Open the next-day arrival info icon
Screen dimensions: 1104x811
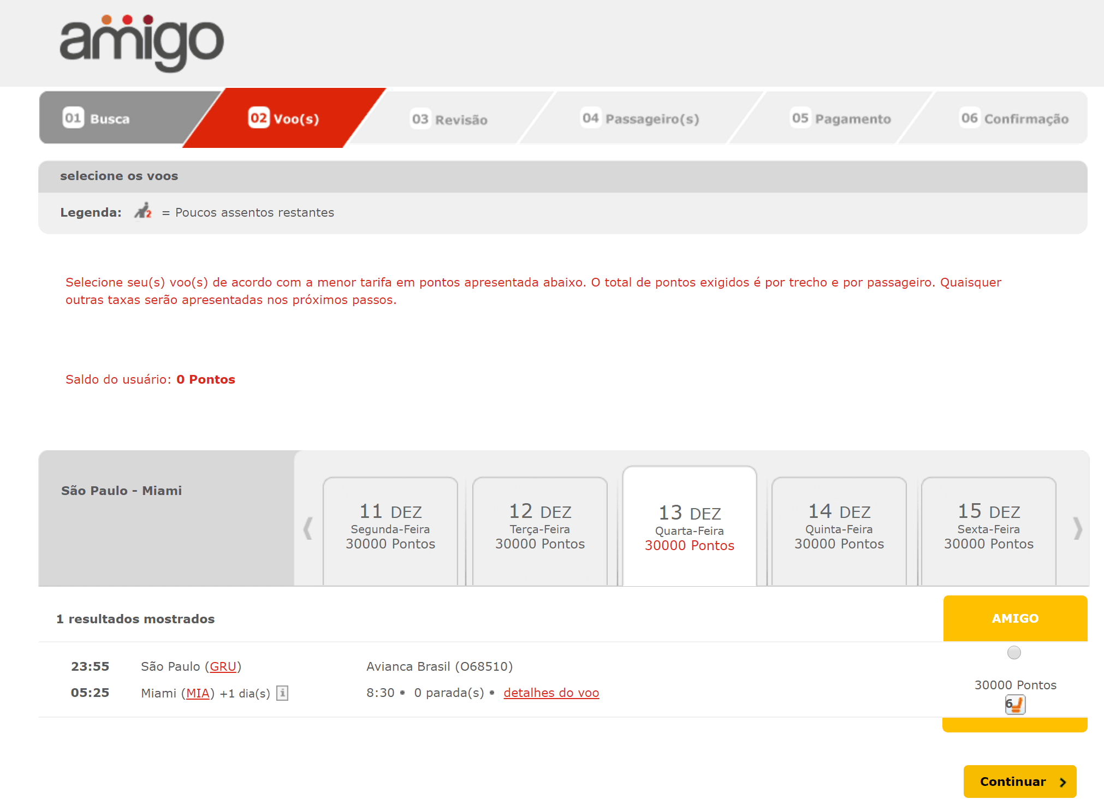(282, 693)
